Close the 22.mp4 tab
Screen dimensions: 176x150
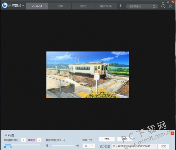tap(46, 6)
